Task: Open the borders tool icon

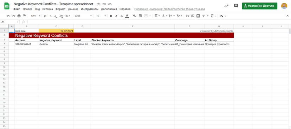Action: pos(140,16)
